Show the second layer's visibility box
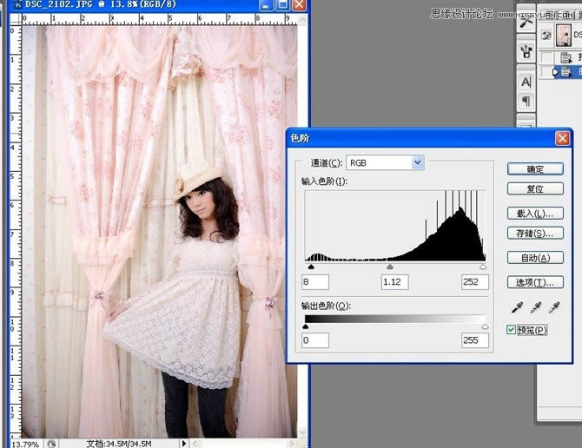Screen dimensions: 582x448 (546, 57)
